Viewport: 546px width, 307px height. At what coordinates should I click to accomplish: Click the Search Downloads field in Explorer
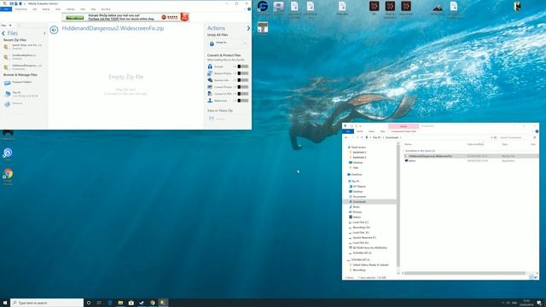pos(517,137)
